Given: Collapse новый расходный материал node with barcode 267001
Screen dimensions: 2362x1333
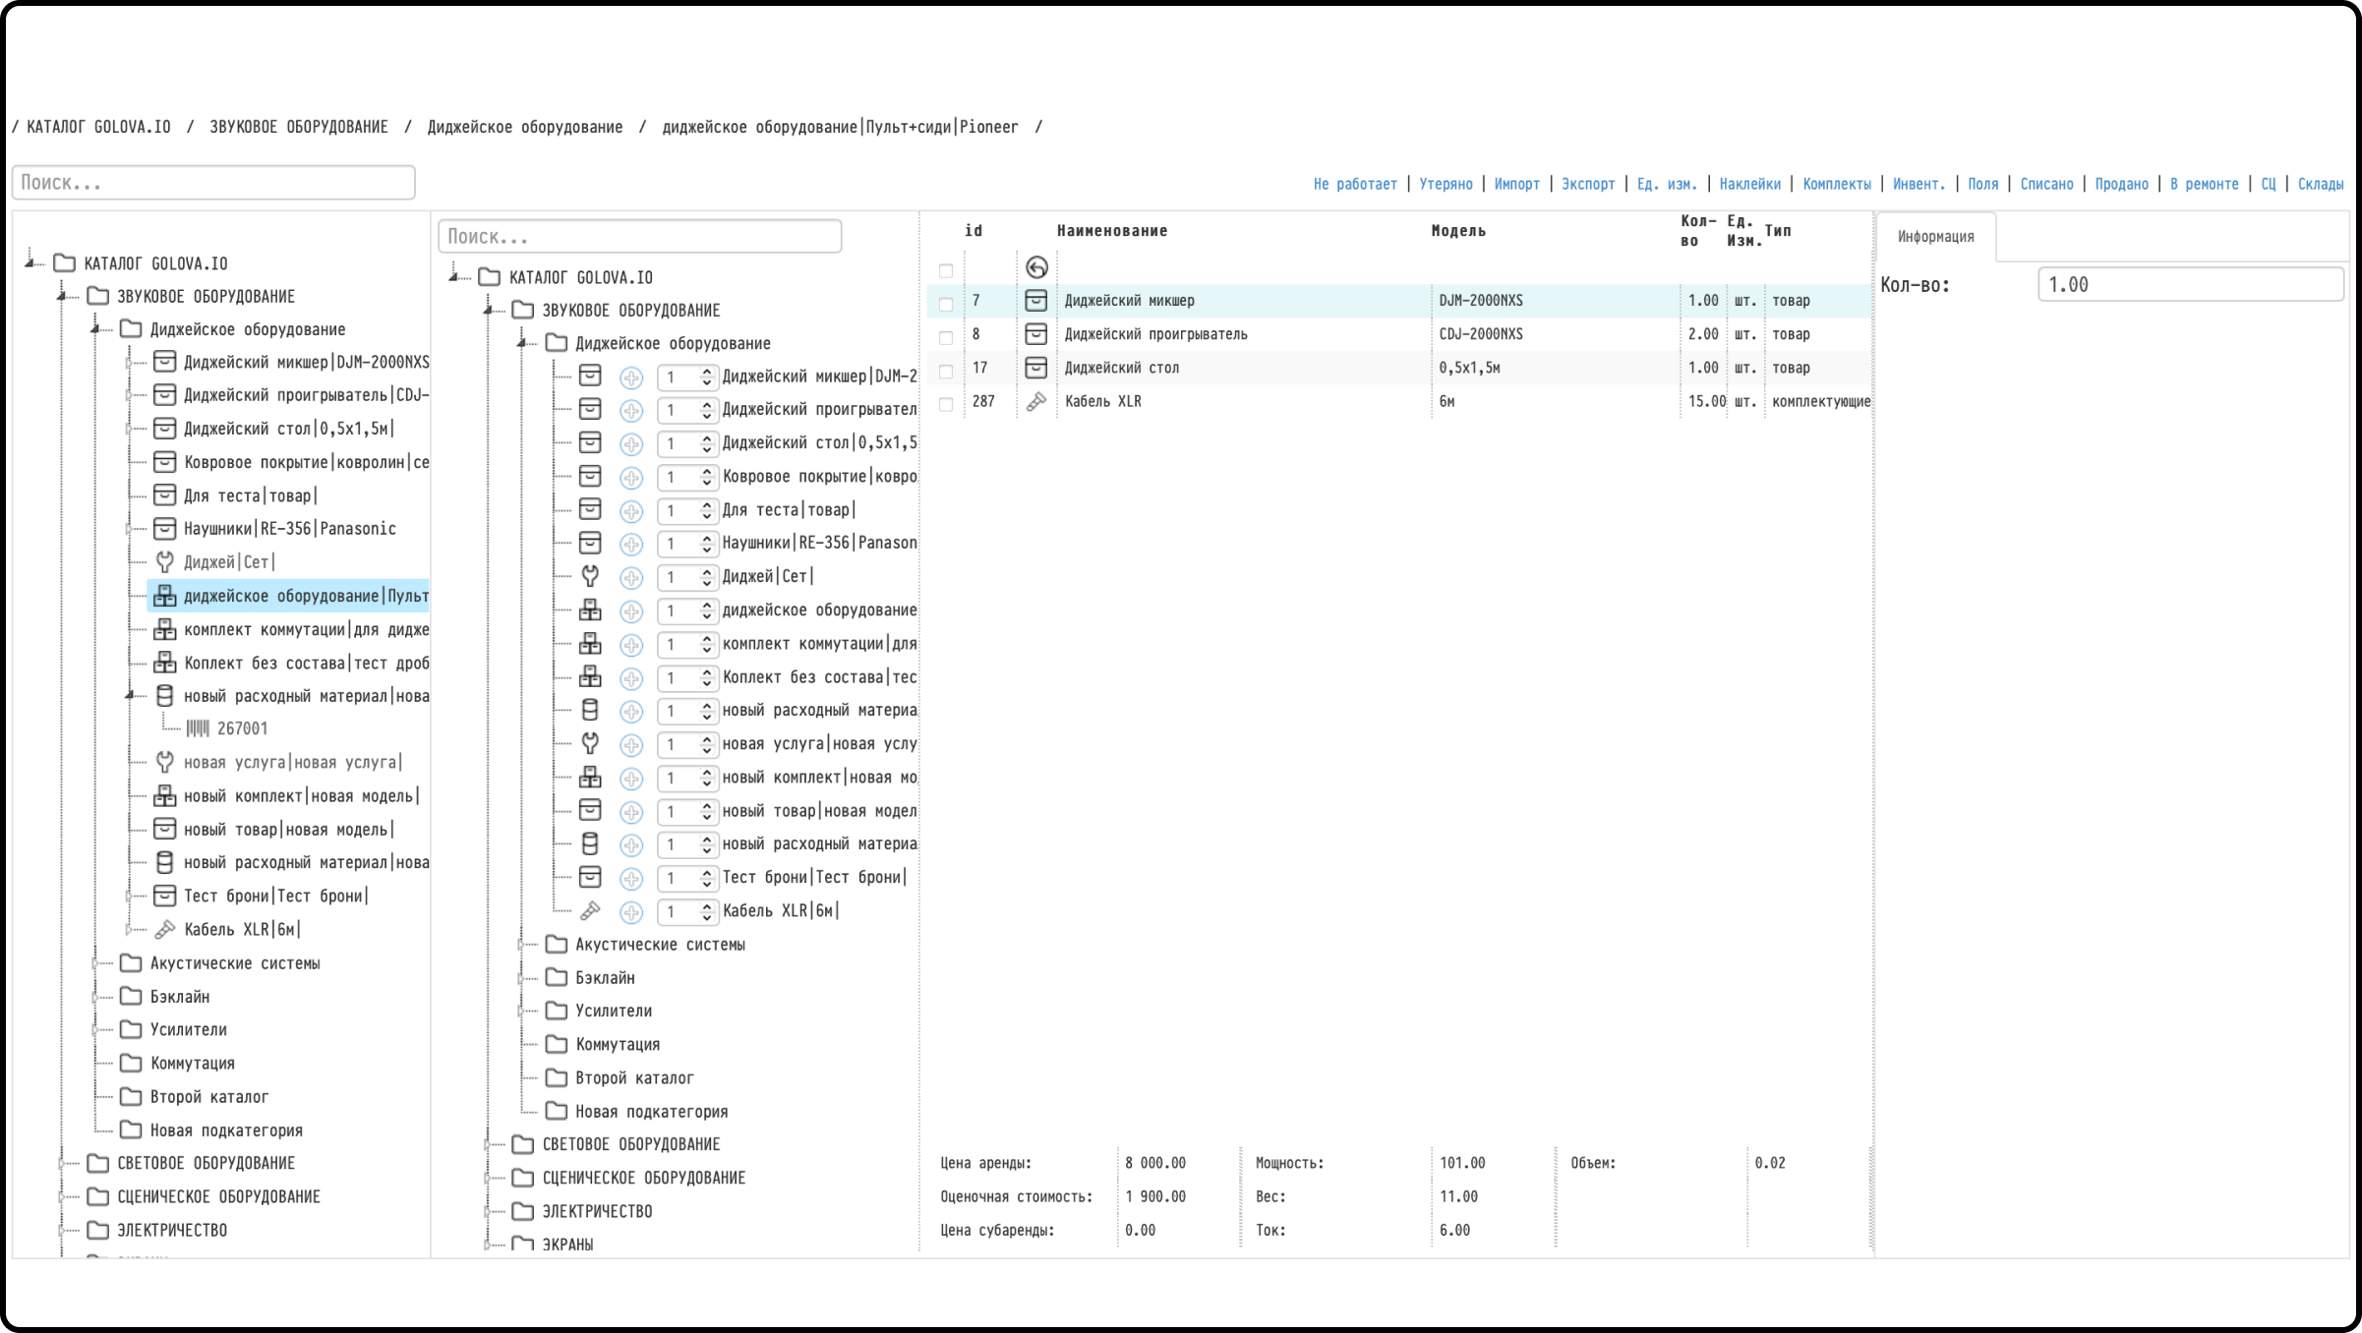Looking at the screenshot, I should (129, 696).
